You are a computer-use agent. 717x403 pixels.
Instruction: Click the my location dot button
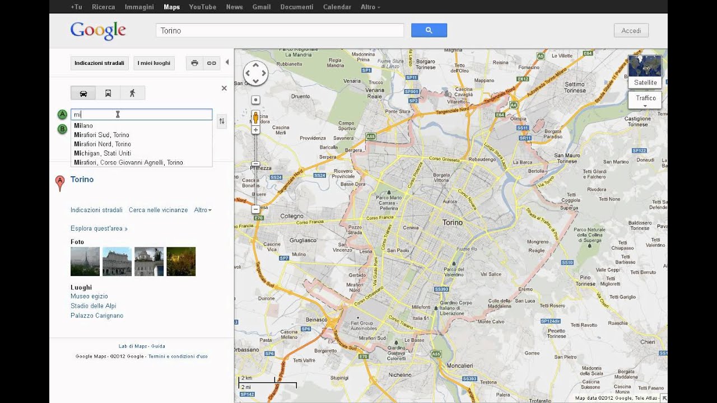tap(255, 100)
